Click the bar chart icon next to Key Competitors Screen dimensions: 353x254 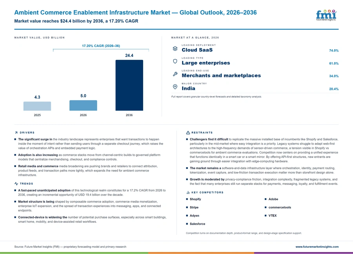[188, 193]
